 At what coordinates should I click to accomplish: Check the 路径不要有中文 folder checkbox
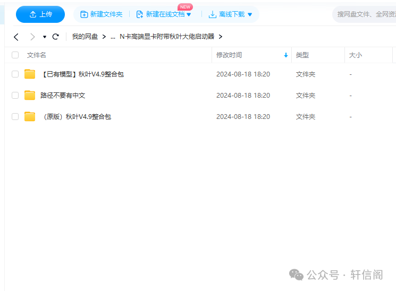point(15,96)
